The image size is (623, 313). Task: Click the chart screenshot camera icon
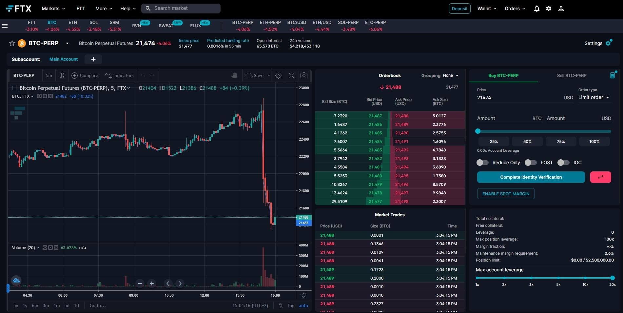[x=304, y=75]
